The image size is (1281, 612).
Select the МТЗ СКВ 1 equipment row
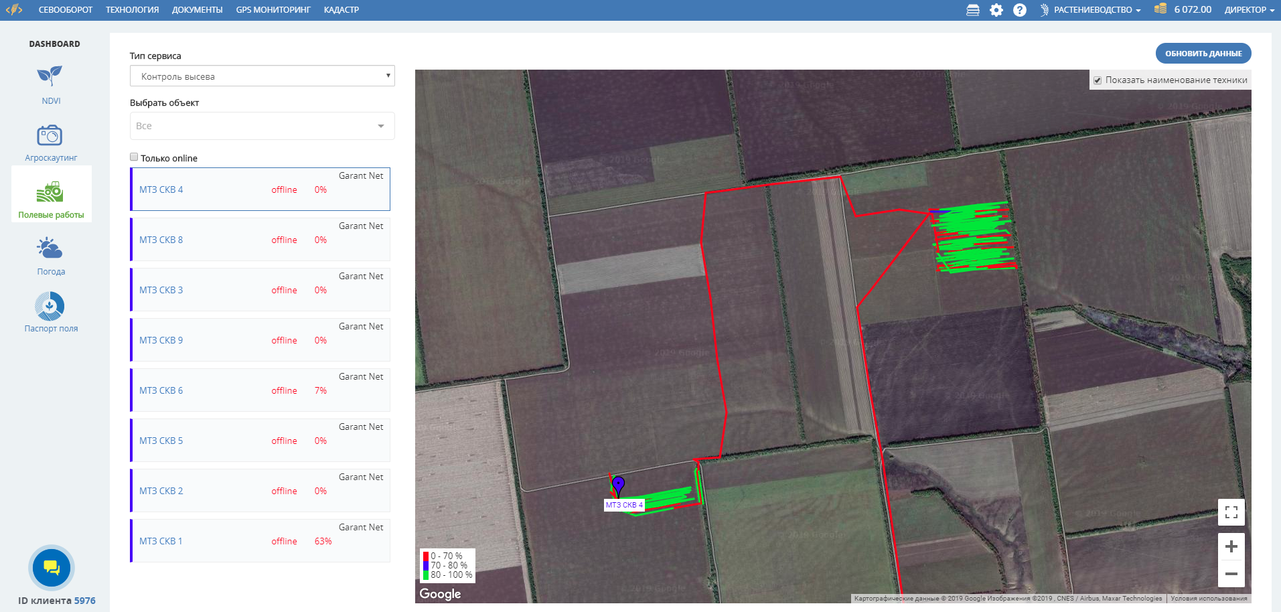pyautogui.click(x=260, y=541)
